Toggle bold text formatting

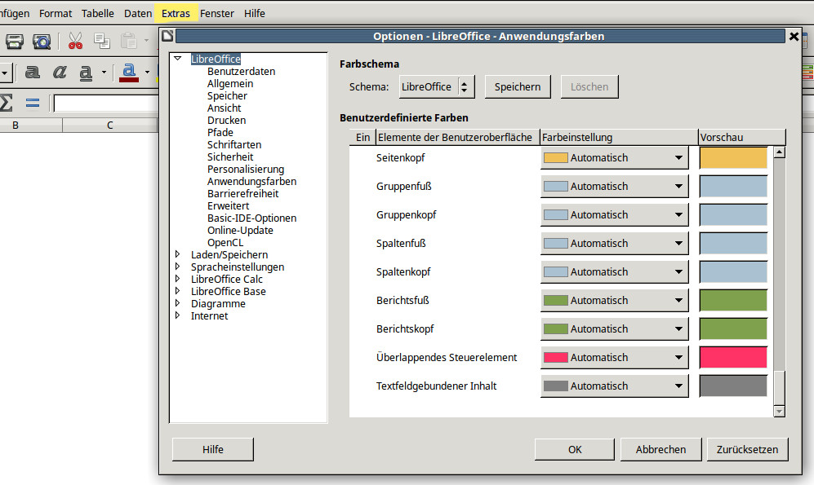[33, 72]
